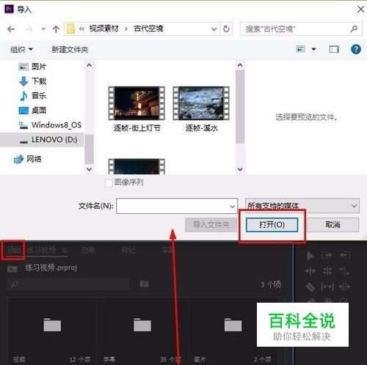This screenshot has width=367, height=365.
Task: Click the search magnifier icon in dialog
Action: pos(354,29)
